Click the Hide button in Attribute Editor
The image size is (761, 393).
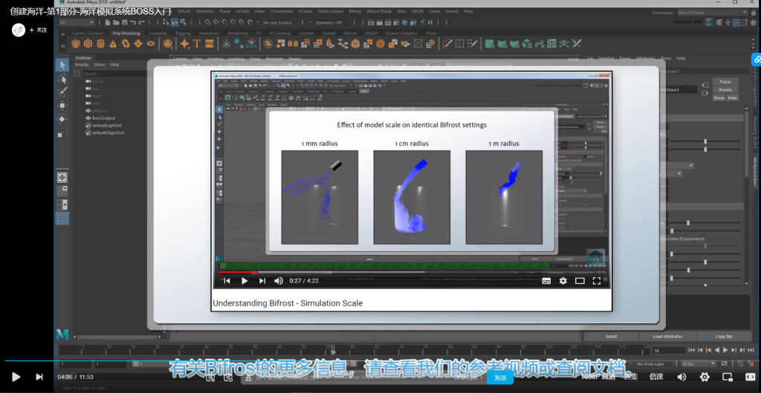[732, 97]
